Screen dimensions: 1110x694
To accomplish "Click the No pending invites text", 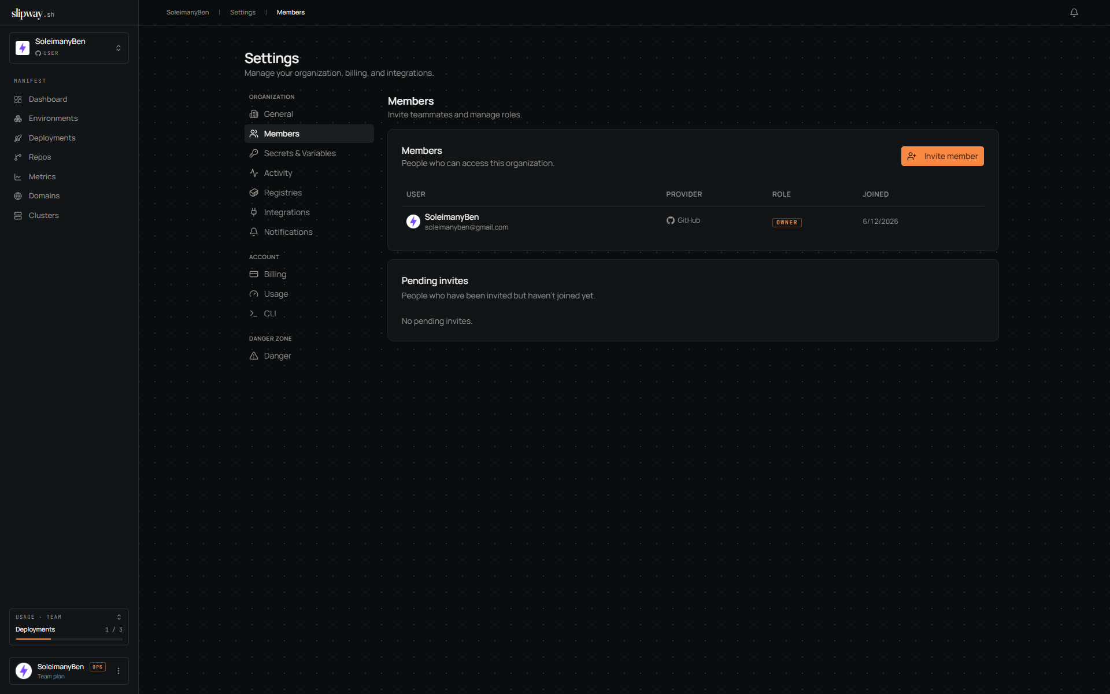I will (x=437, y=321).
